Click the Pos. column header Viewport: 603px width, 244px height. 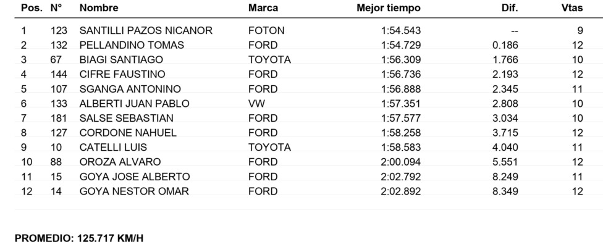click(32, 7)
